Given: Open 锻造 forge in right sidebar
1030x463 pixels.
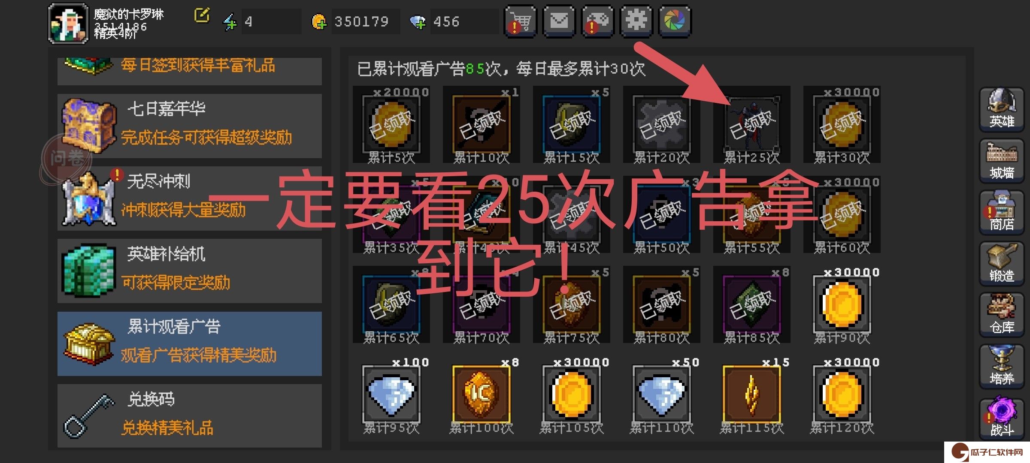Looking at the screenshot, I should [x=1002, y=263].
